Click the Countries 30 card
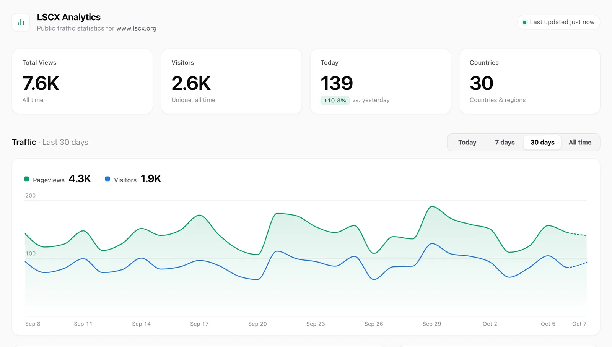Viewport: 612px width, 347px height. [x=529, y=81]
